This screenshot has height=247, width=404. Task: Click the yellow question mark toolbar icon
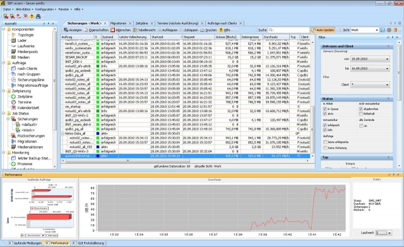coord(32,16)
